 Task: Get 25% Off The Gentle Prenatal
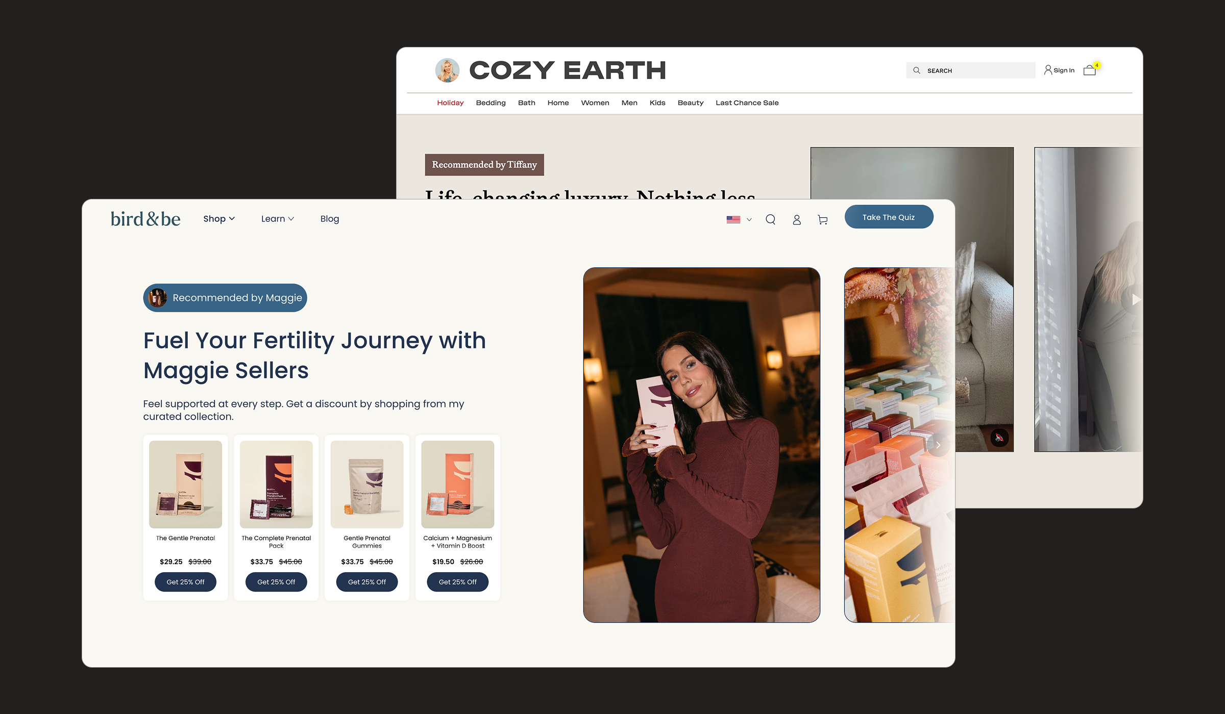pyautogui.click(x=185, y=582)
